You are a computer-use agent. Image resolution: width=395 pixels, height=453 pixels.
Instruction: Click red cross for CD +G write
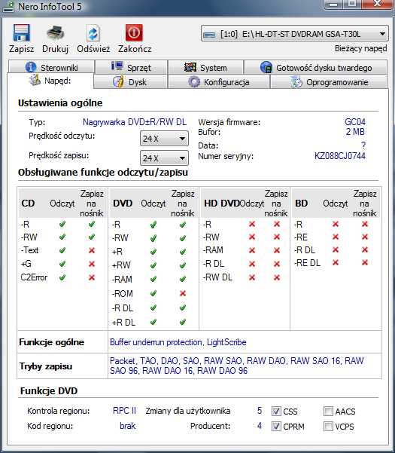[92, 264]
